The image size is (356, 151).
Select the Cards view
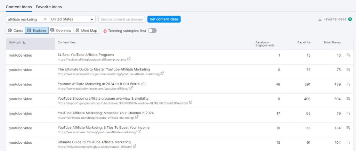(15, 31)
